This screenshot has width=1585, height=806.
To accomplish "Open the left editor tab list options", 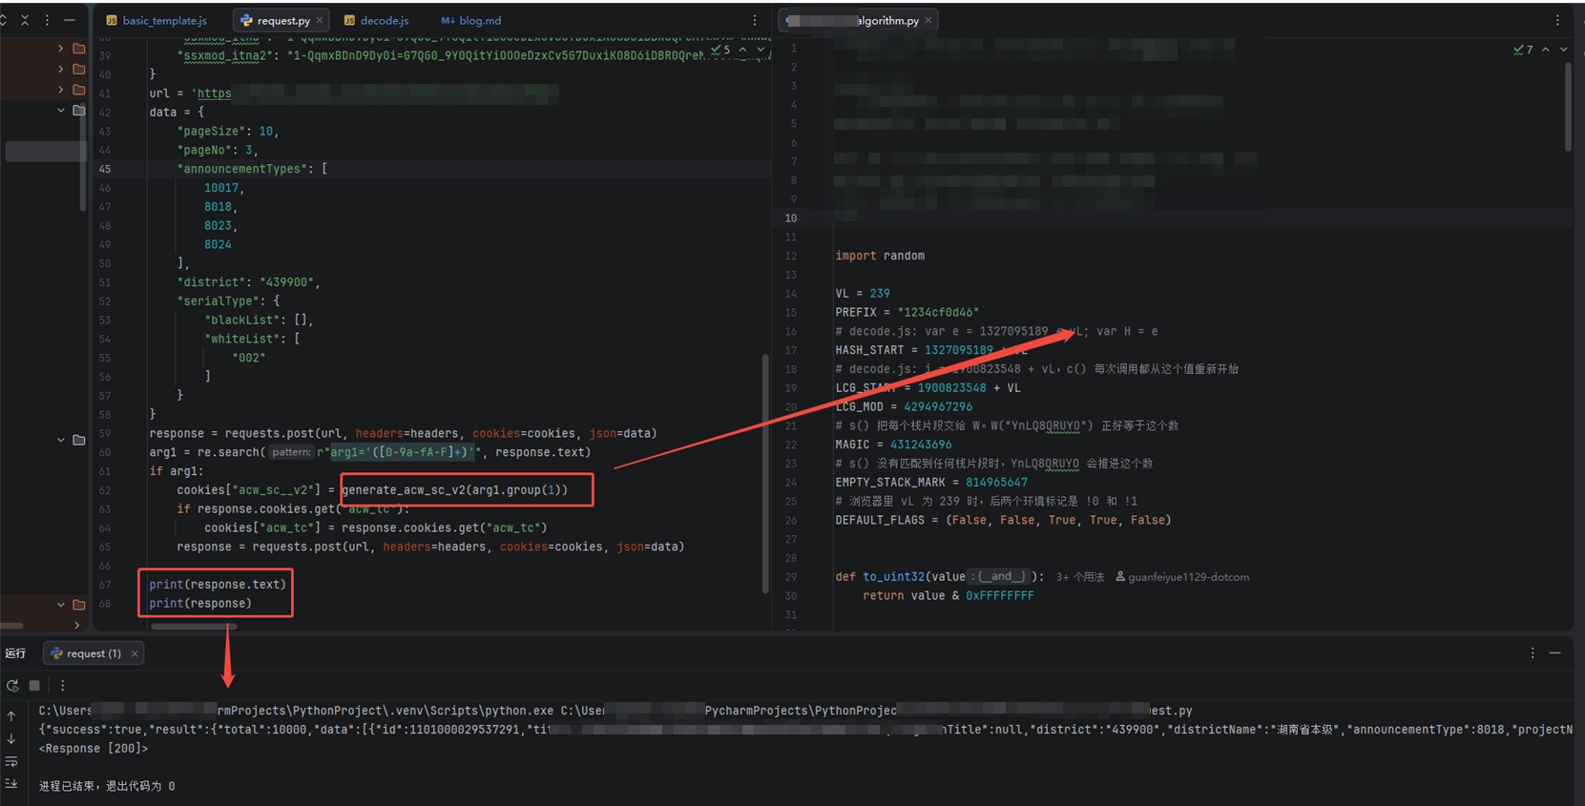I will [x=754, y=20].
